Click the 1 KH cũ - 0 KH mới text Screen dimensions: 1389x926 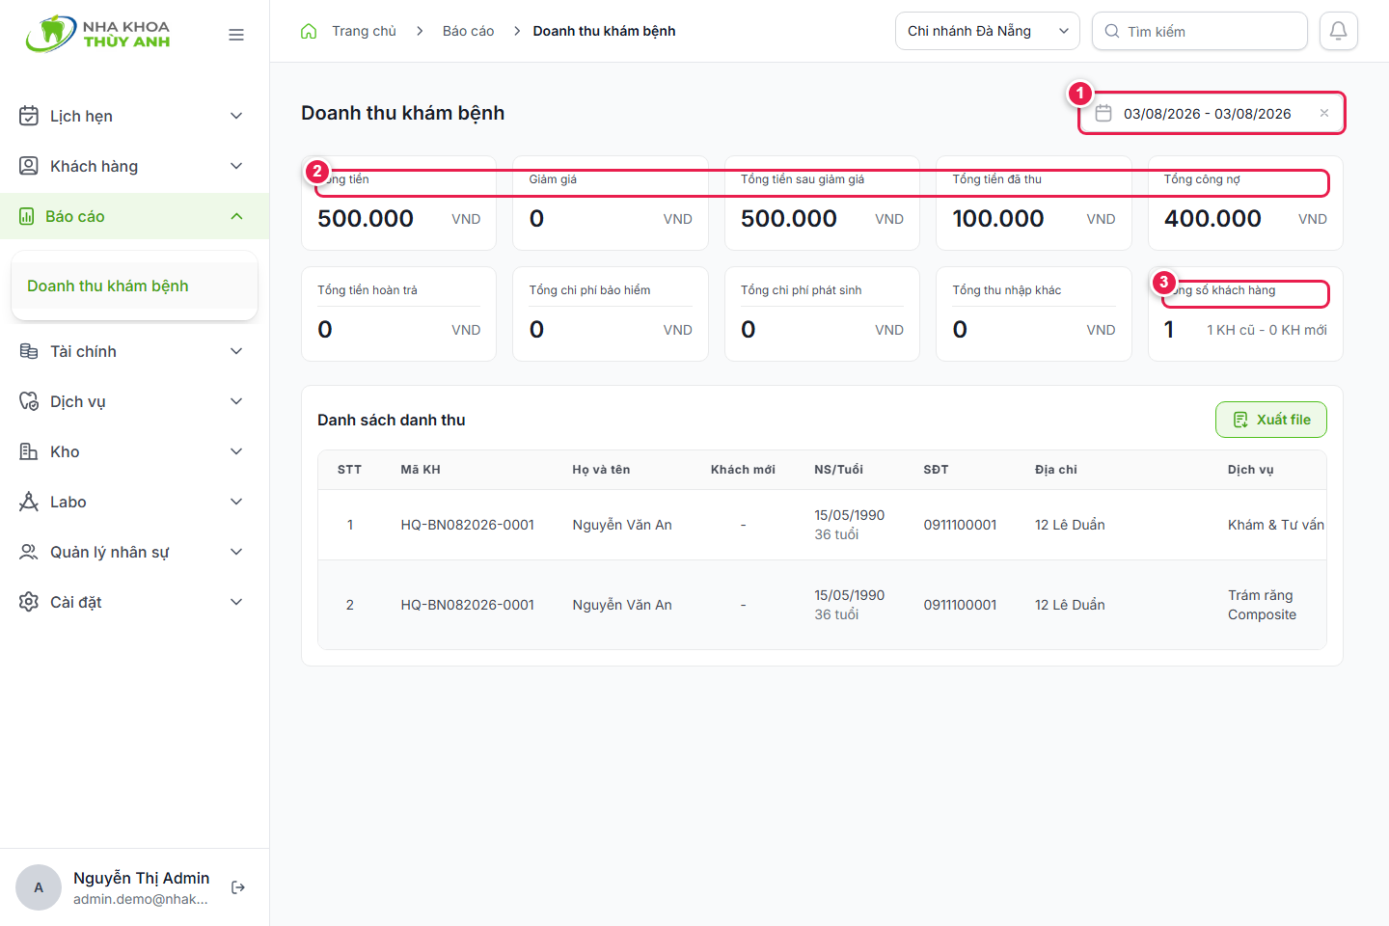click(x=1266, y=330)
